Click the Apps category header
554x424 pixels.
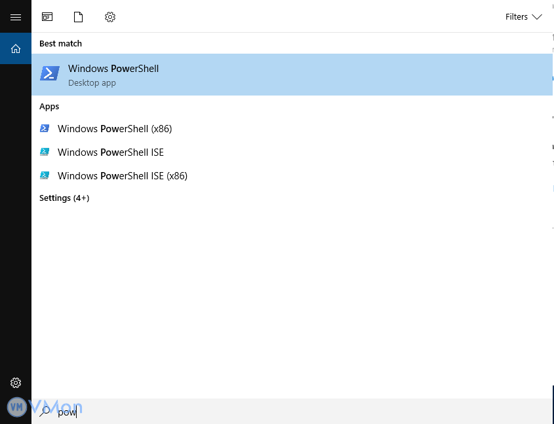(49, 106)
